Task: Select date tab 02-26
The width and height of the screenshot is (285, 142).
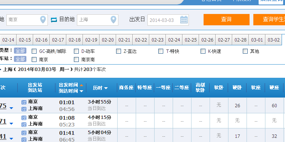Action: 207,40
